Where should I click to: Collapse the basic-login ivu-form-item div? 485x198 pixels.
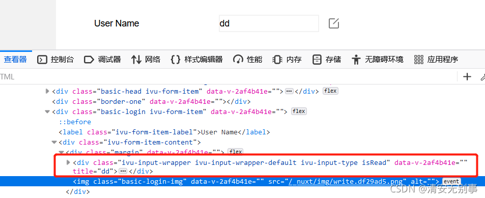47,111
